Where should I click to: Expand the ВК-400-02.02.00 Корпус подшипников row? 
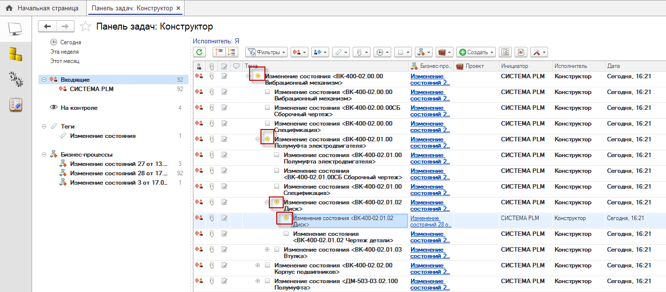[258, 265]
